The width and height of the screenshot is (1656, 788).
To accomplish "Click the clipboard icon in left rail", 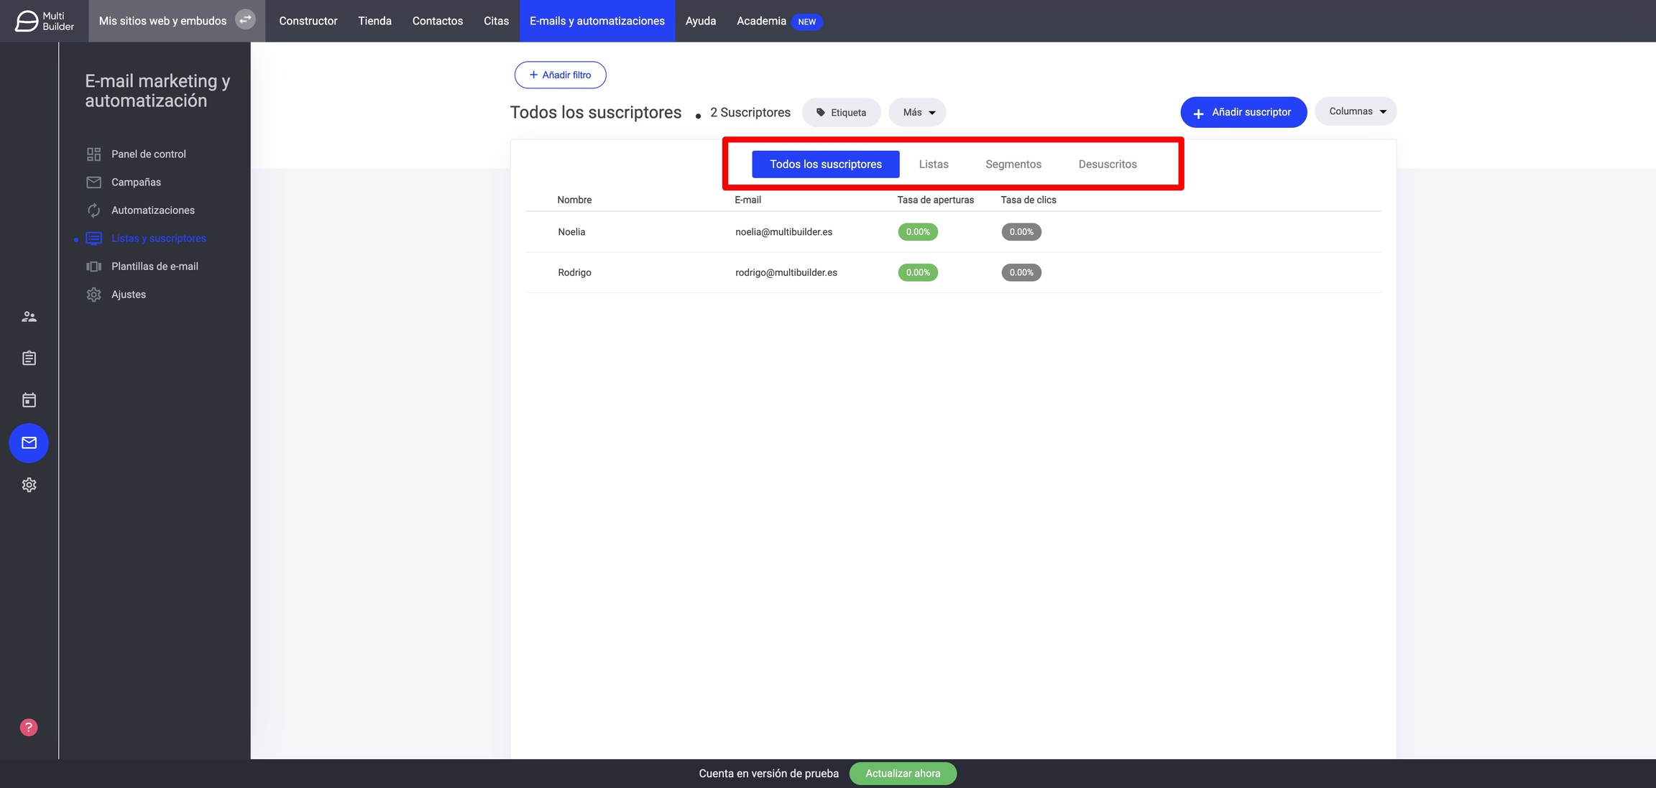I will click(x=29, y=358).
